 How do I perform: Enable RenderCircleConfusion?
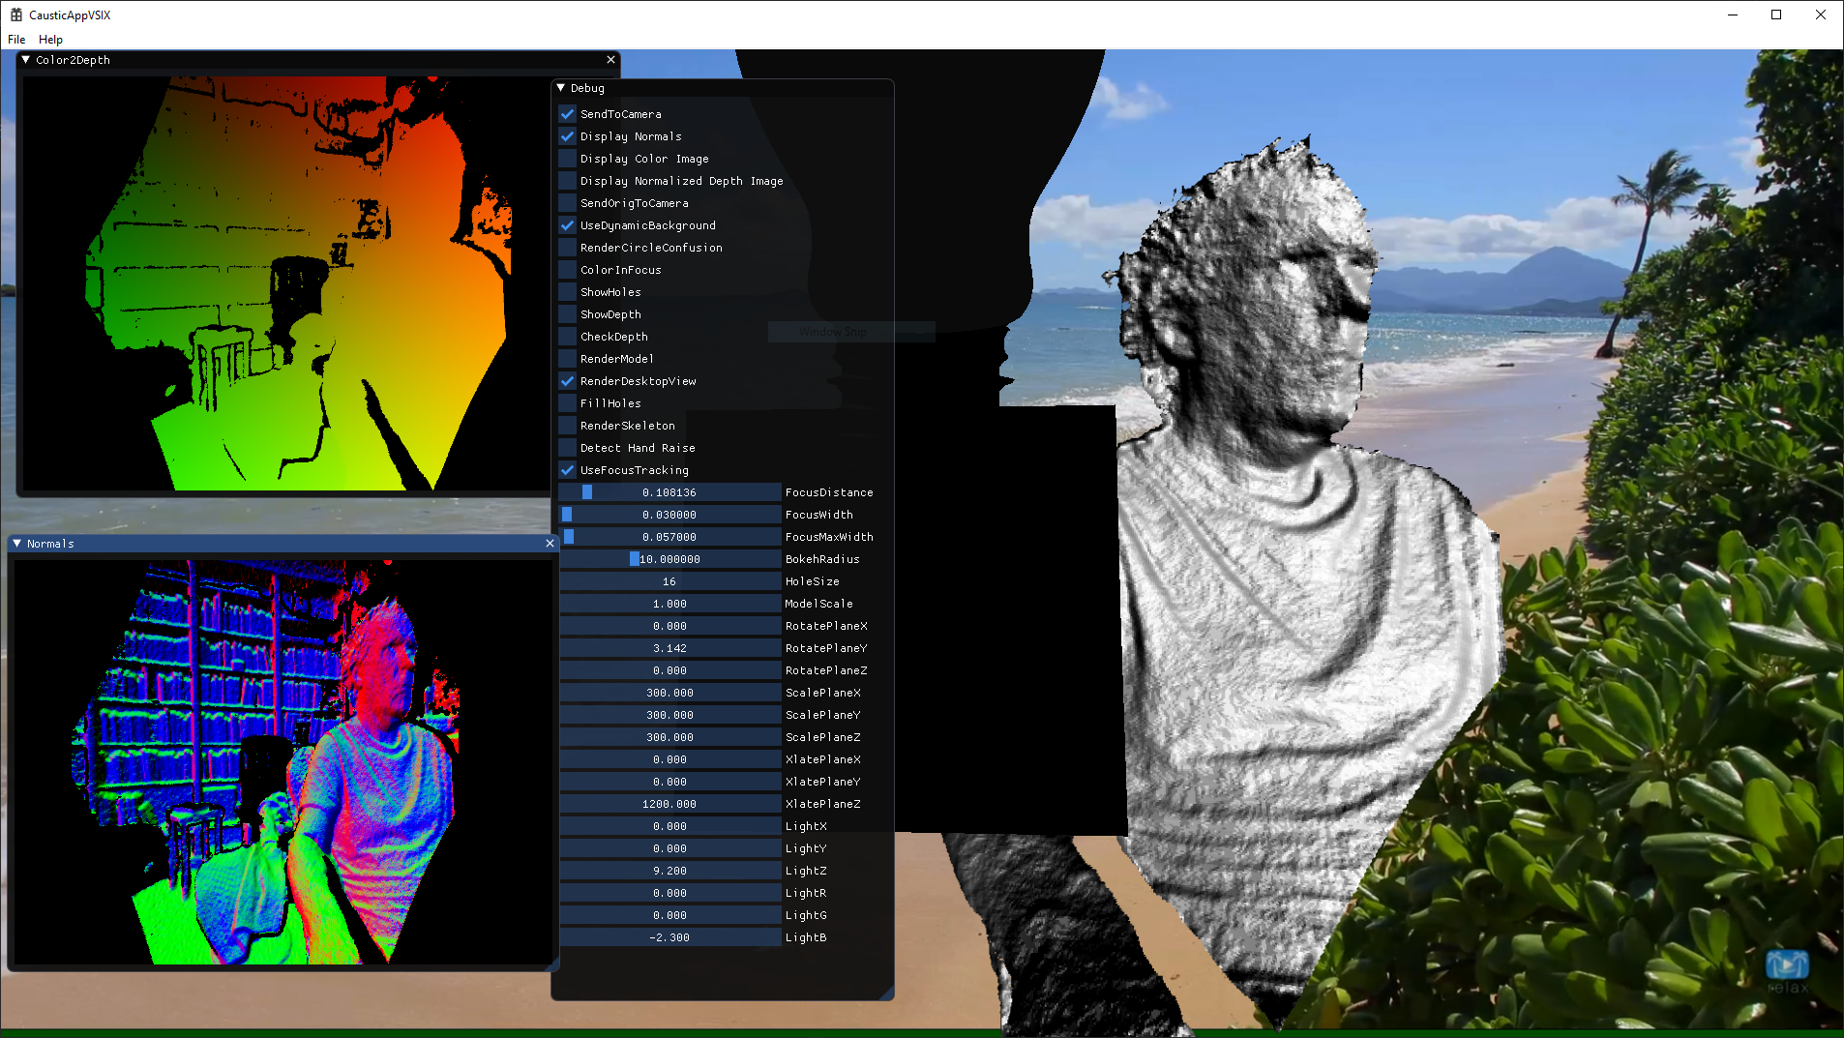pos(568,248)
